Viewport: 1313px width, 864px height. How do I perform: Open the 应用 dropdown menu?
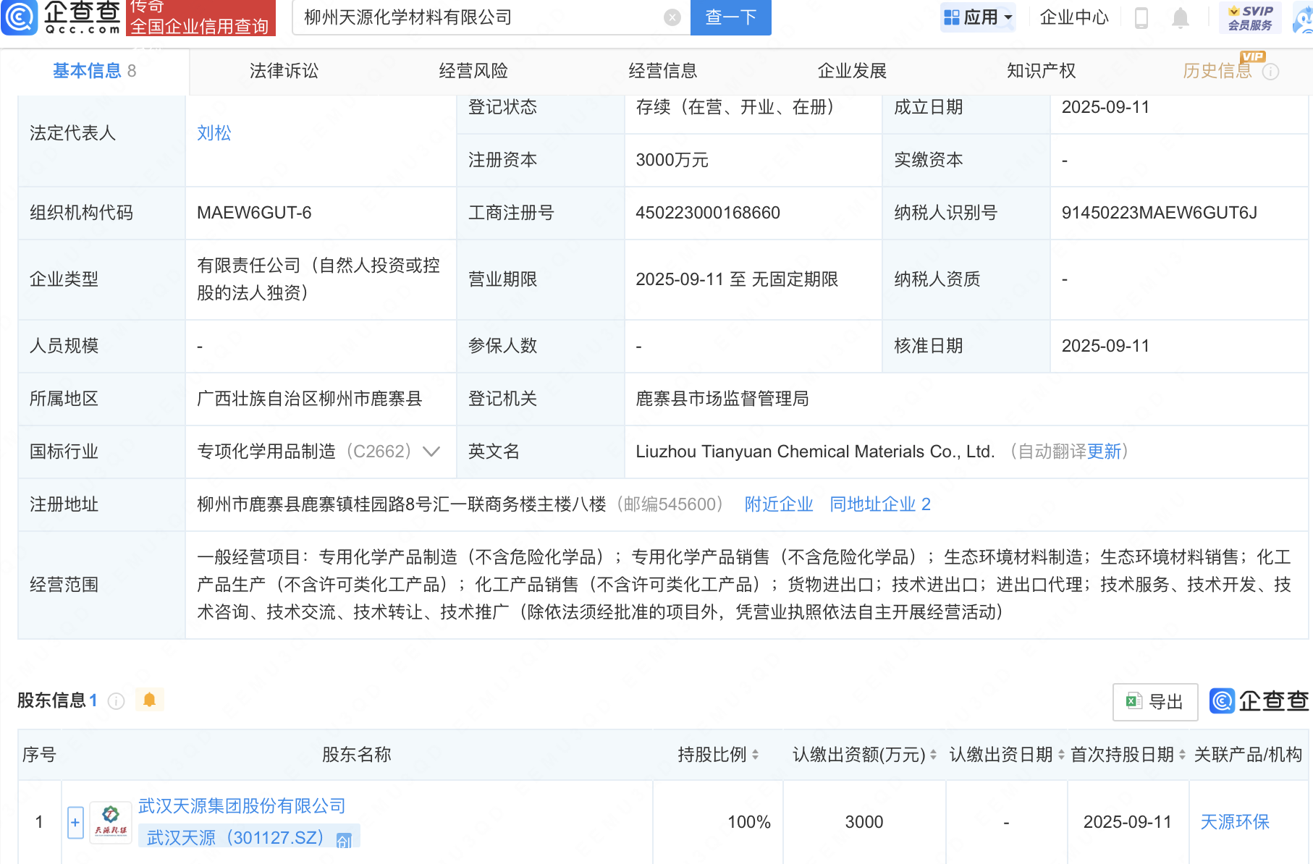tap(978, 17)
